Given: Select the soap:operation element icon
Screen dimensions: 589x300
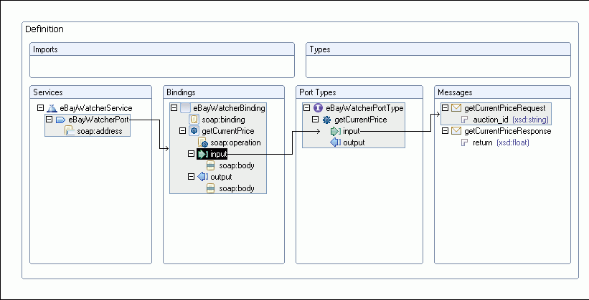Looking at the screenshot, I should (x=203, y=142).
